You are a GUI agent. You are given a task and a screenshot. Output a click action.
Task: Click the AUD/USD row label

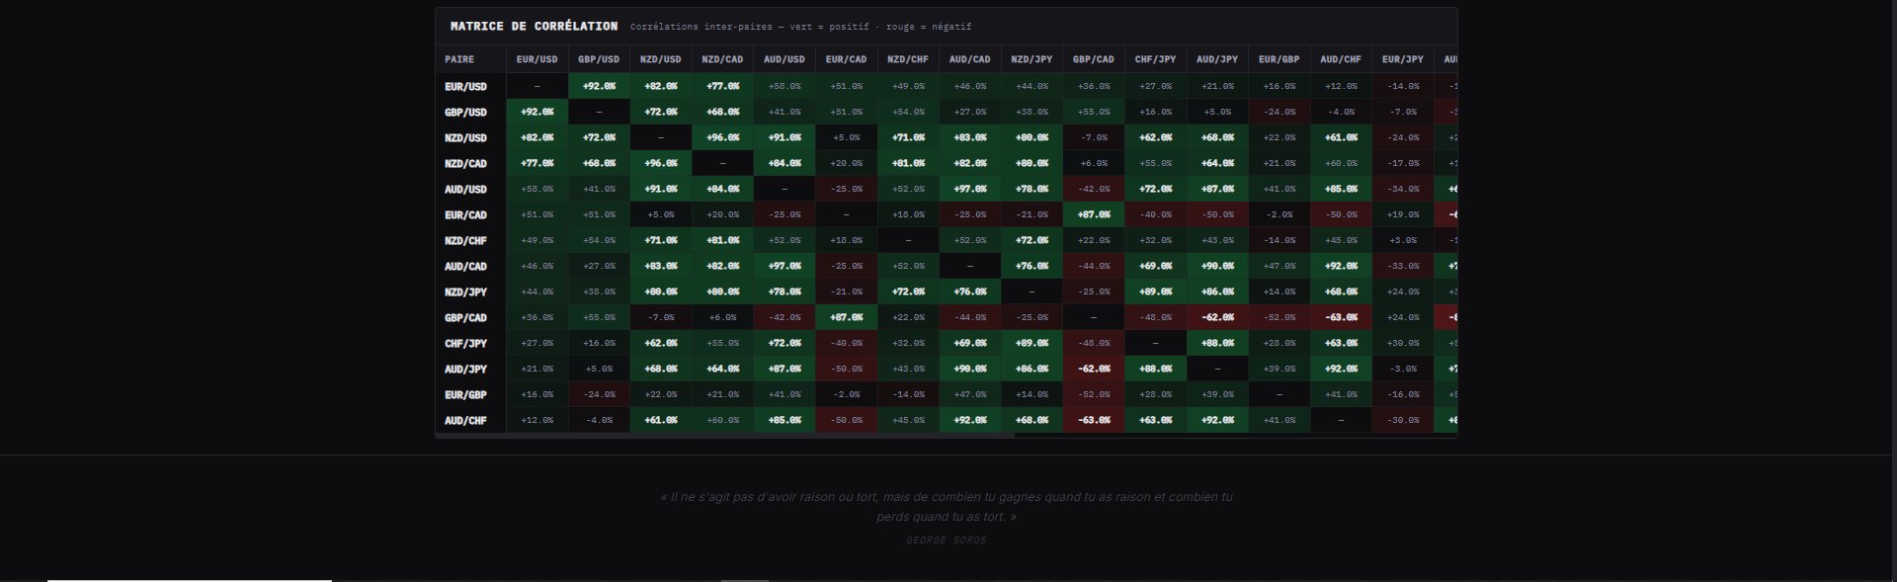(x=465, y=190)
